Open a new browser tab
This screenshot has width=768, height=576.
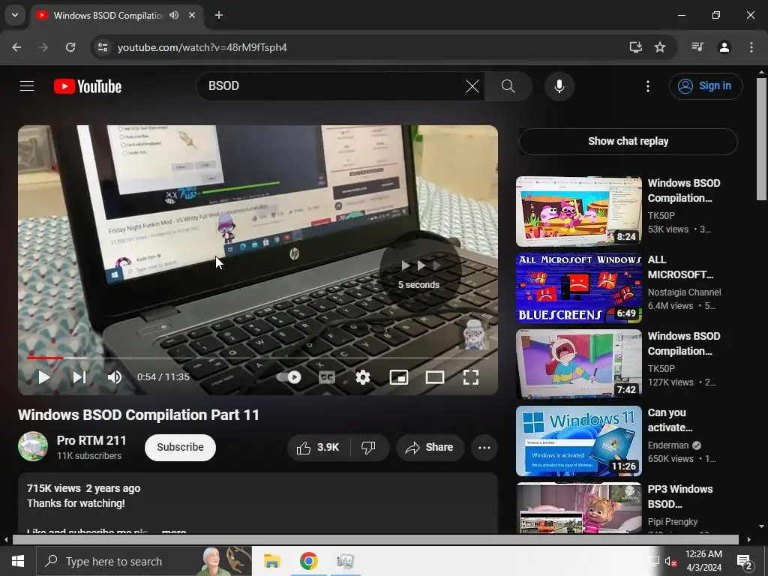coord(219,15)
